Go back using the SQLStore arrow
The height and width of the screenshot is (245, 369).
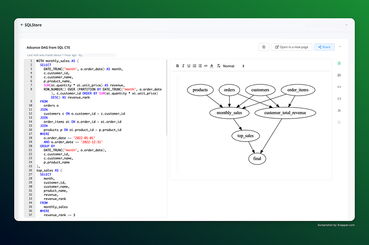[22, 25]
